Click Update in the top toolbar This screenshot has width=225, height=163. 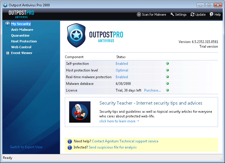point(198,15)
